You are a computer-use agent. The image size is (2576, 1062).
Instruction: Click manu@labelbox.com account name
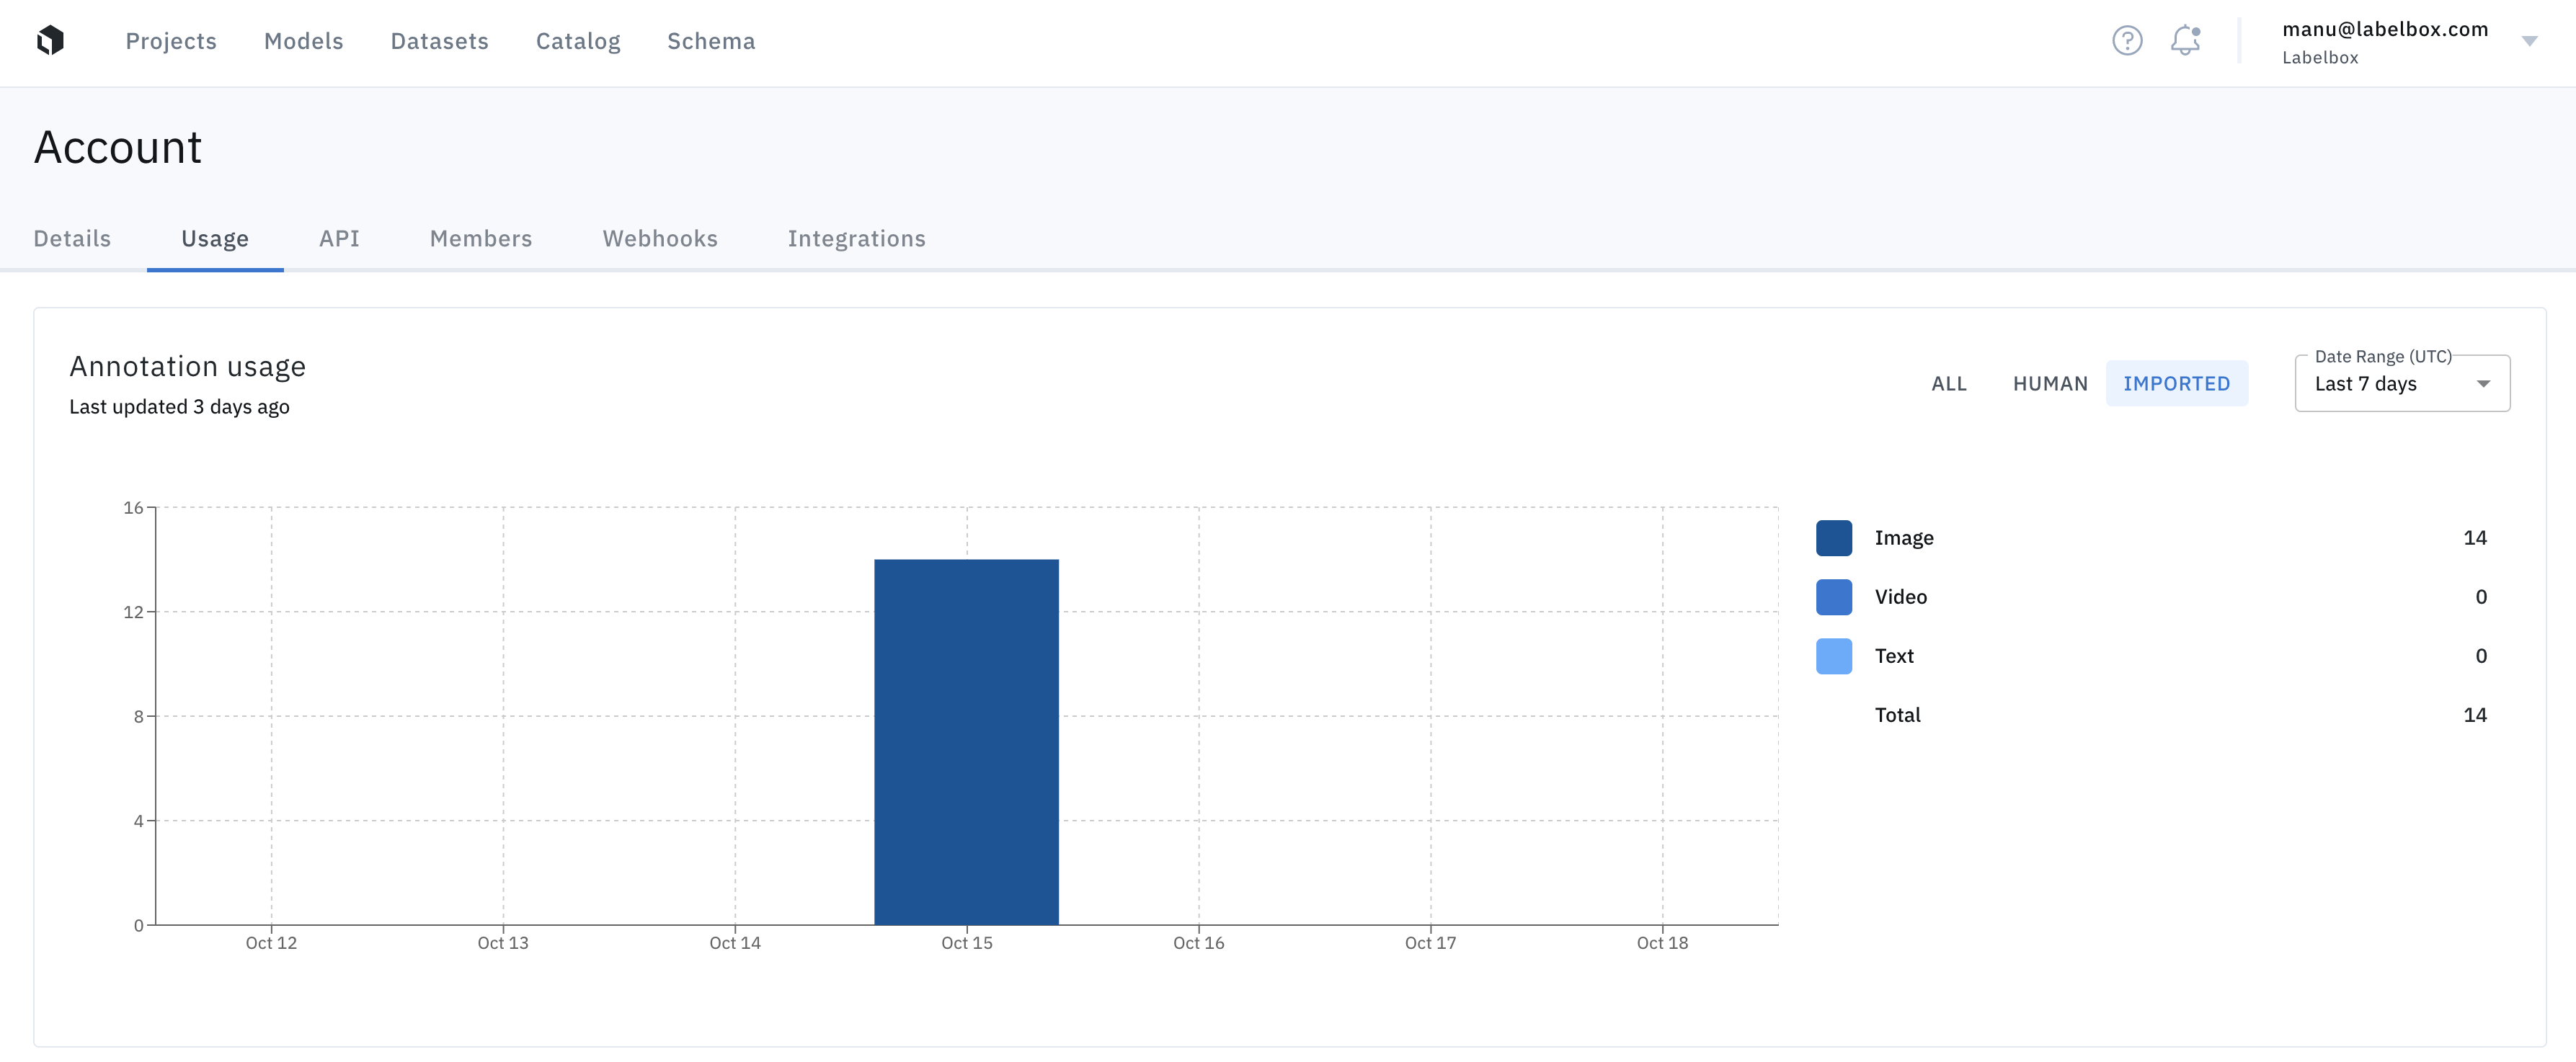(x=2384, y=29)
